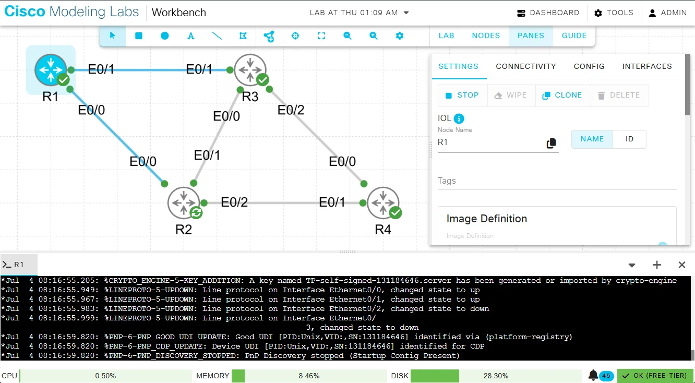
Task: Pick the line annotation tool
Action: click(217, 36)
